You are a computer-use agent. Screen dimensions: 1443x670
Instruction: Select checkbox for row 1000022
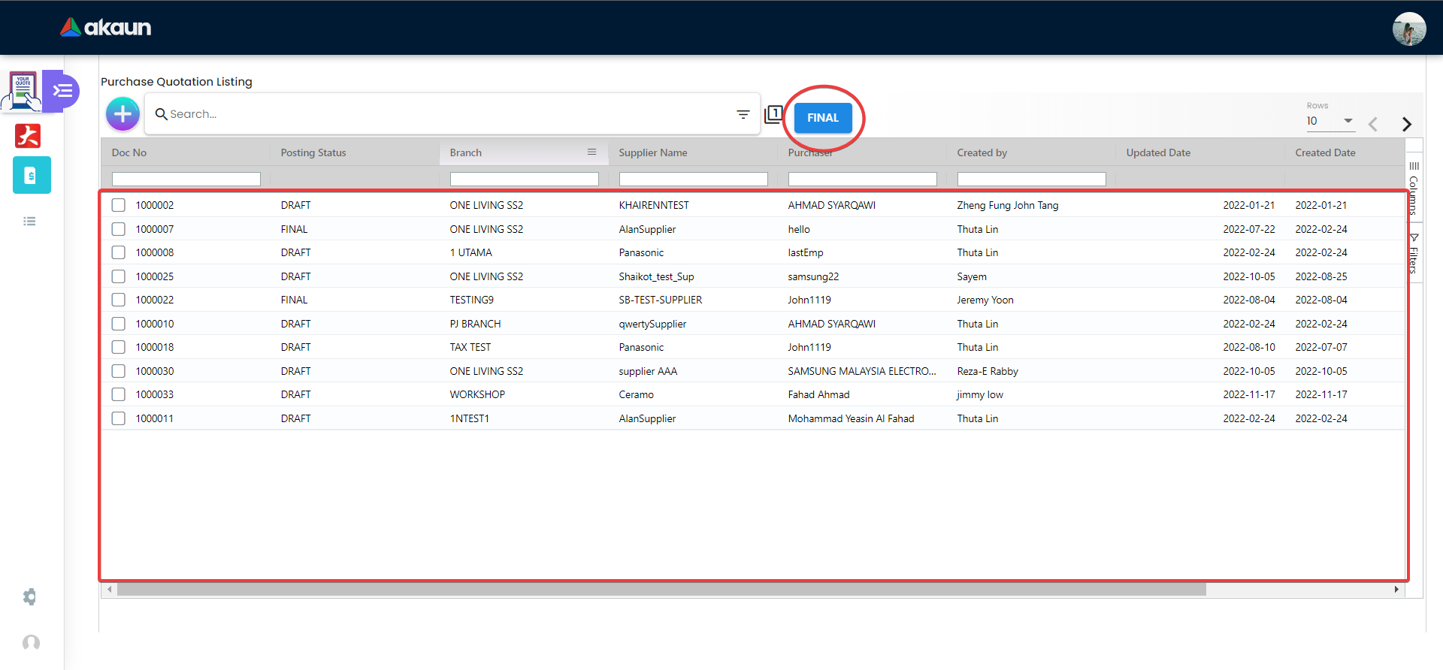[x=119, y=300]
